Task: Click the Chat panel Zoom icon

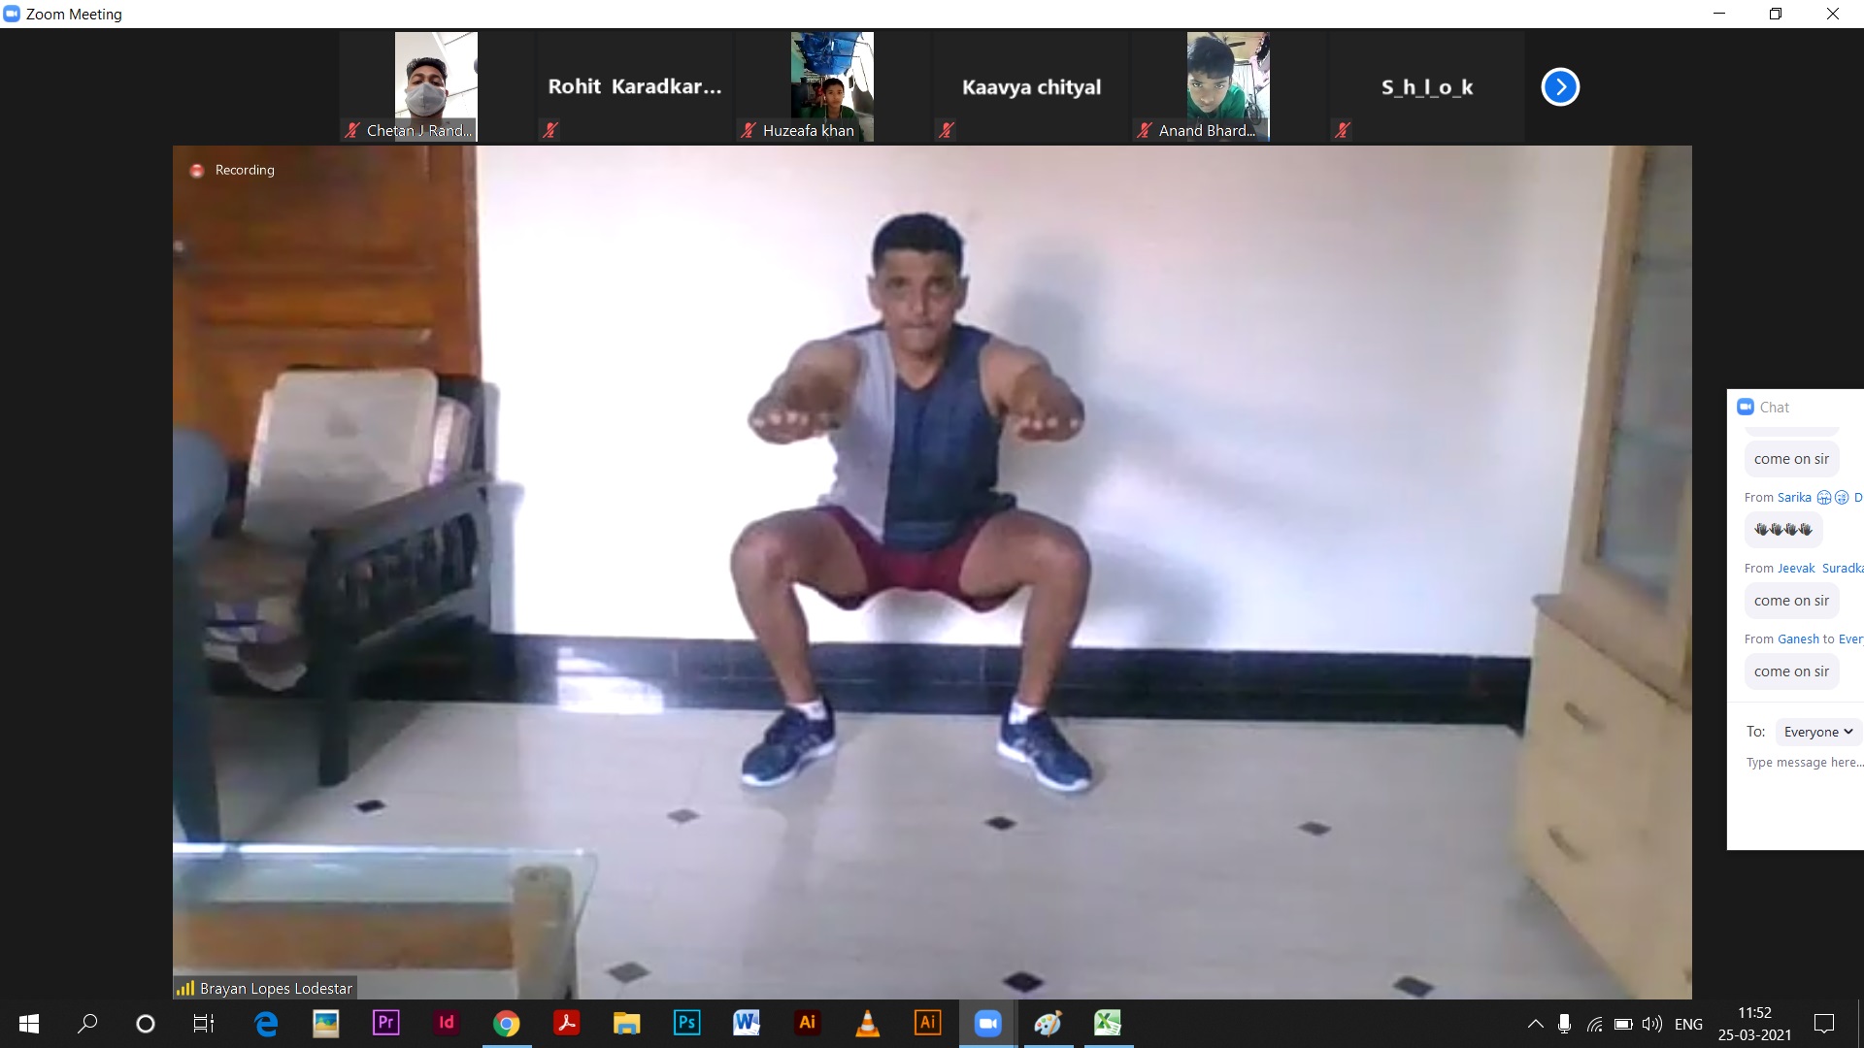Action: (1746, 407)
